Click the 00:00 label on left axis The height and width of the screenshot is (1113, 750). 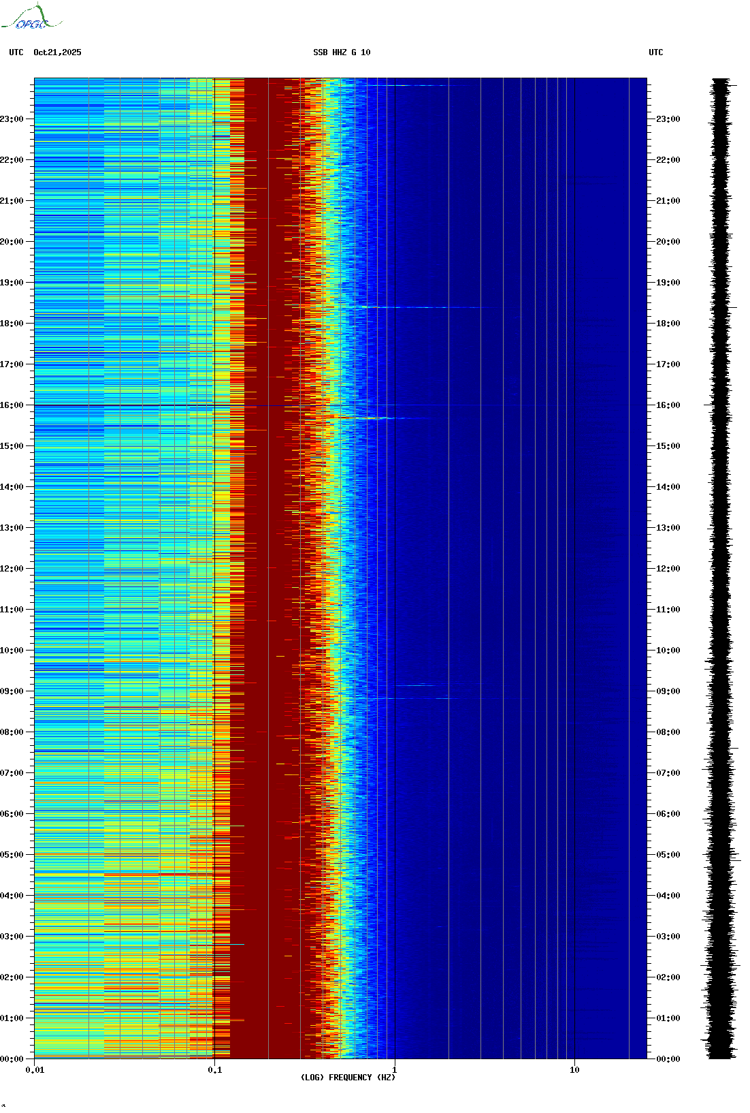12,1059
